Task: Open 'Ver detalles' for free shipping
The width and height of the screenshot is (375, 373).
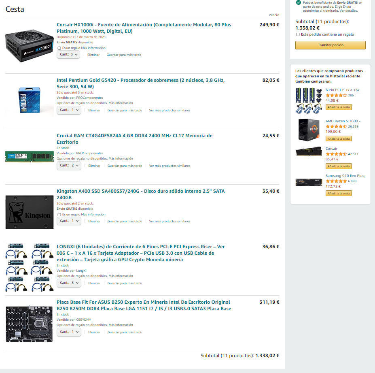Action: click(x=348, y=11)
